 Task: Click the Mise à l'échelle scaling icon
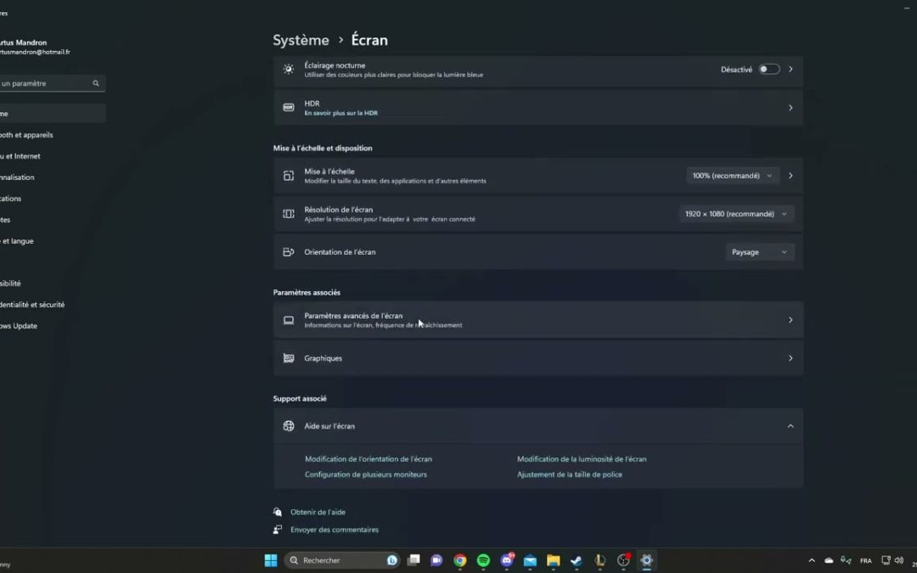(289, 176)
